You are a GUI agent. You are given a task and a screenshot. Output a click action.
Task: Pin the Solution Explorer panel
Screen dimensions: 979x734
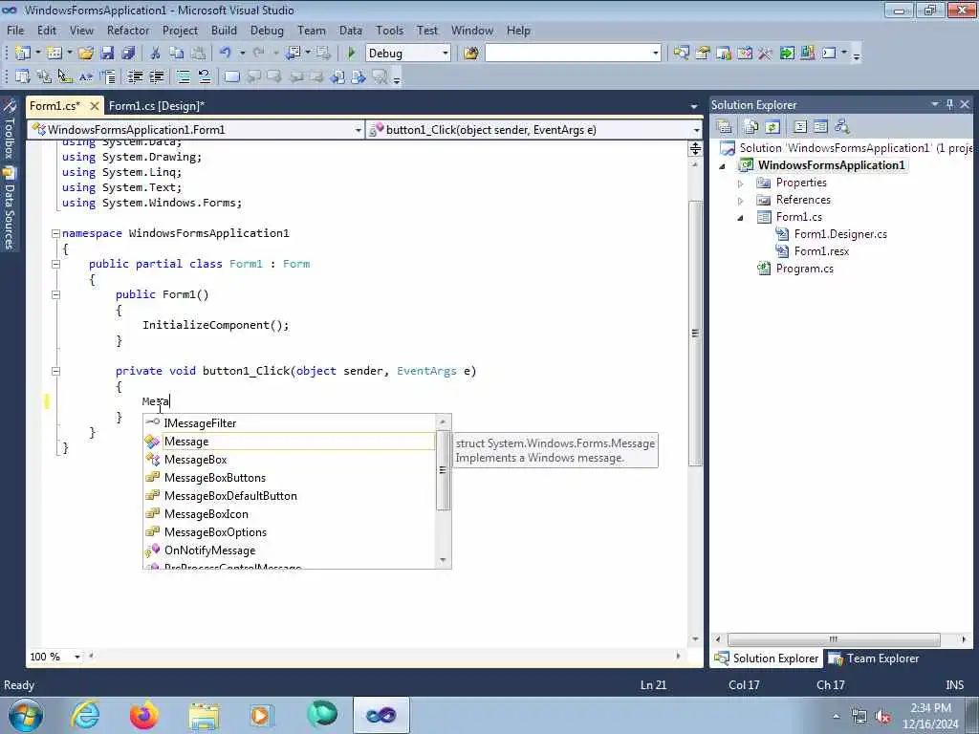(949, 104)
